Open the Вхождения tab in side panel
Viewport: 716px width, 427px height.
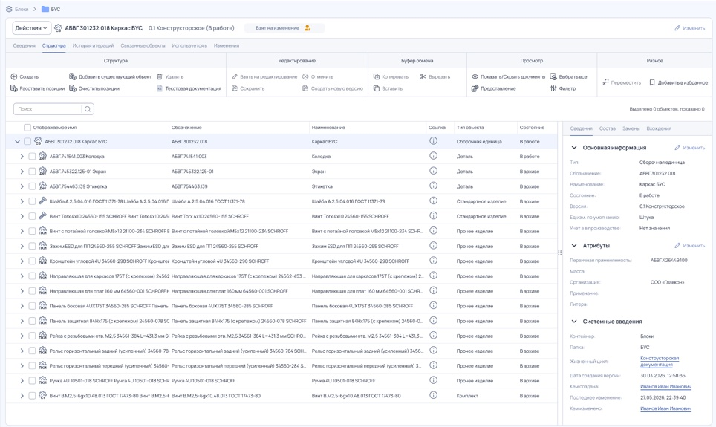coord(659,128)
